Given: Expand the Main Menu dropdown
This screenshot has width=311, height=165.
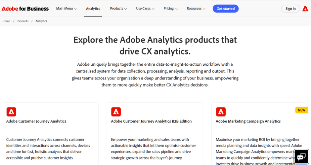Looking at the screenshot, I should click(66, 9).
